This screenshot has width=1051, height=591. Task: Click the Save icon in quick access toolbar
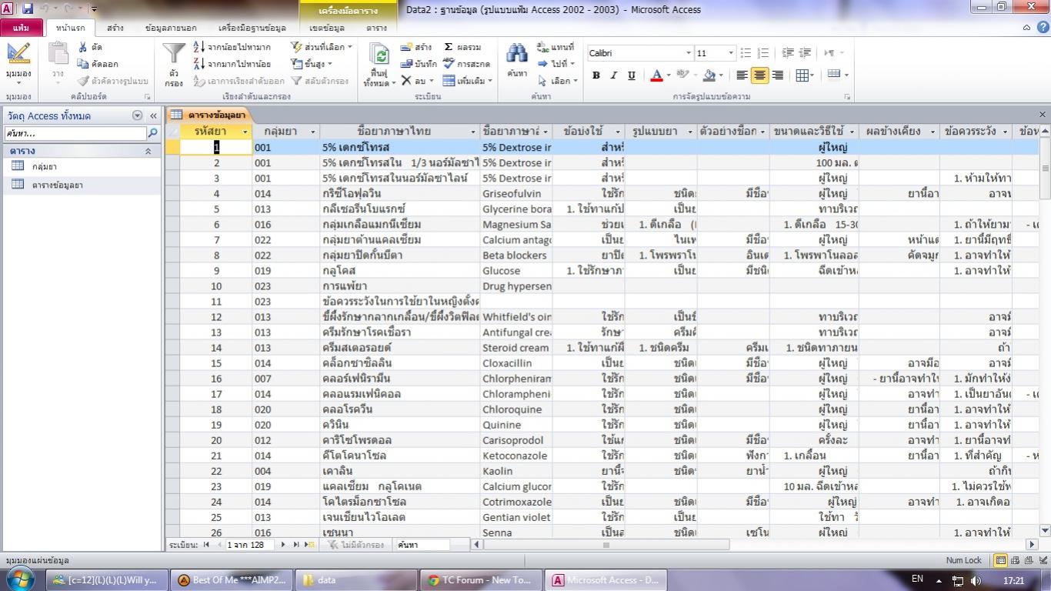tap(28, 9)
